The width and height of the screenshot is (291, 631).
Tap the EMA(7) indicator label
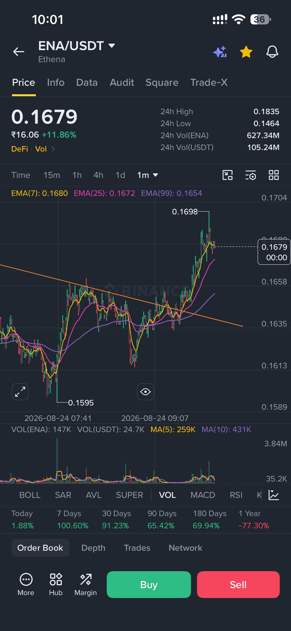click(x=39, y=193)
